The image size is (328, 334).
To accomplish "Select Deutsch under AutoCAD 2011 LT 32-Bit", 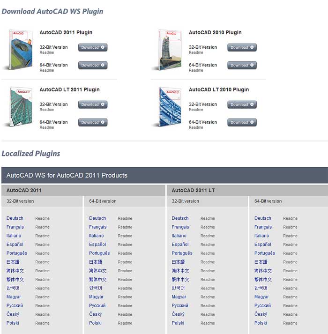I will (180, 218).
